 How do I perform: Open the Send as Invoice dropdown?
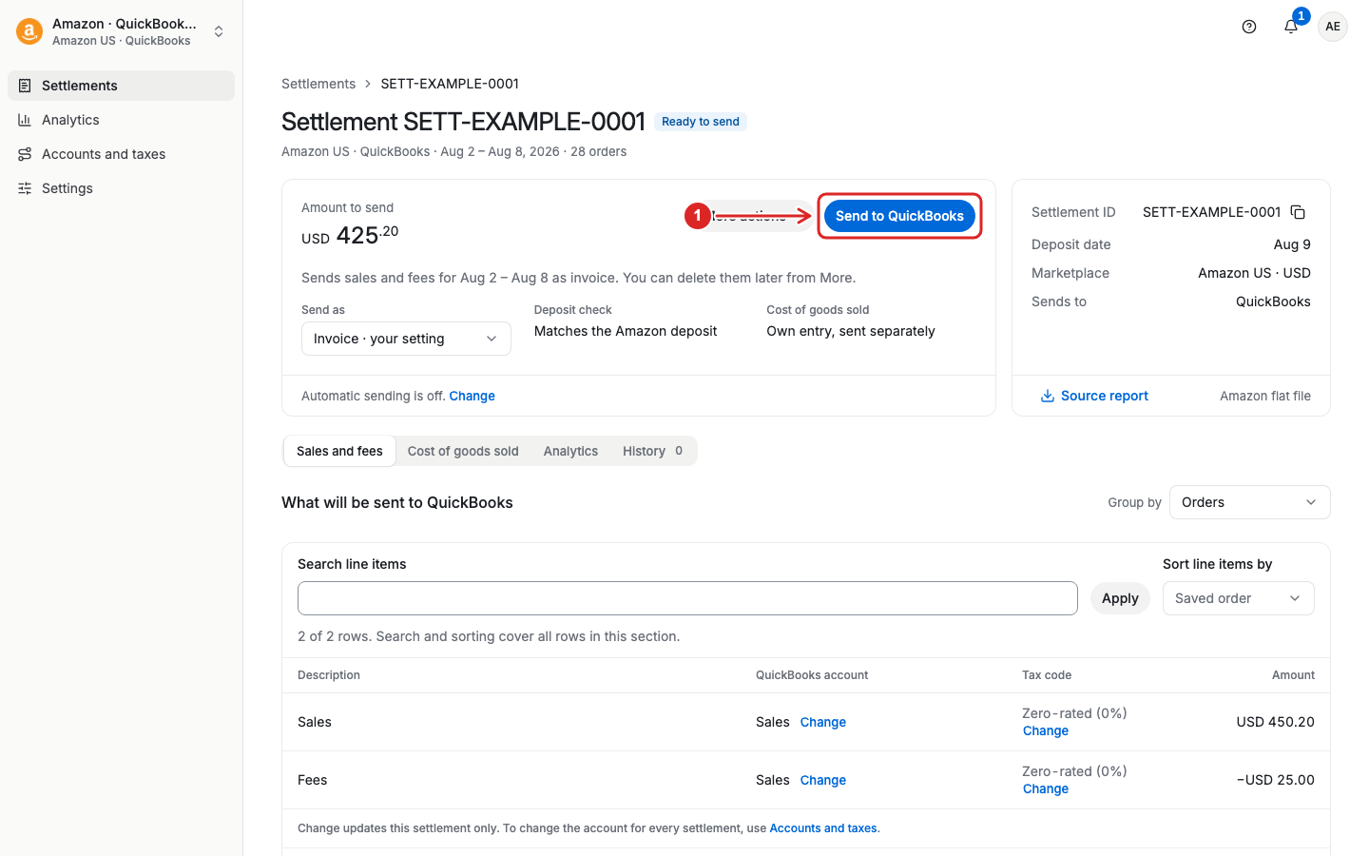(406, 339)
